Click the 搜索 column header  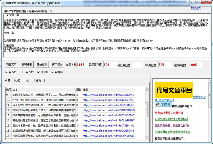108,90
